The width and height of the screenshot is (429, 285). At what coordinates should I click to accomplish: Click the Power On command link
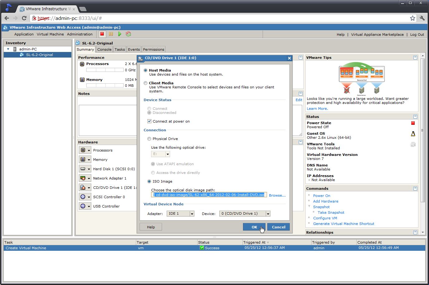coord(322,196)
